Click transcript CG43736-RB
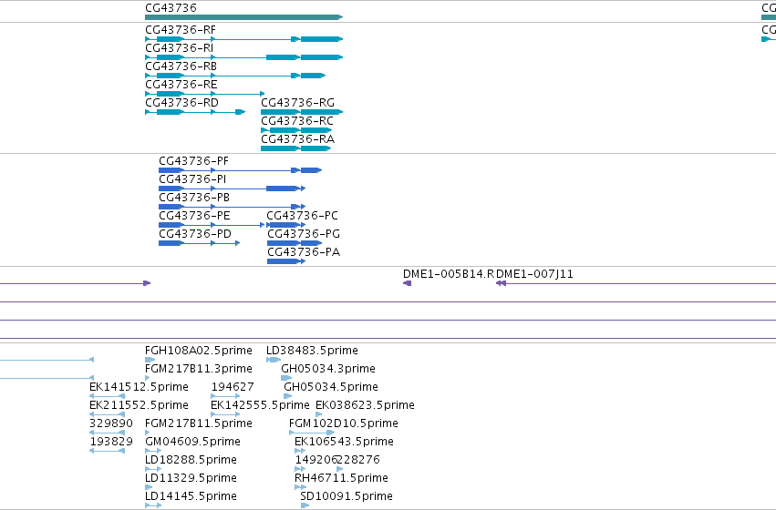This screenshot has width=776, height=510. pyautogui.click(x=235, y=76)
